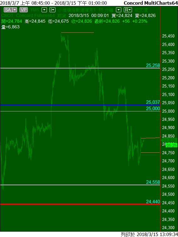Open the symbol dropdown after YM1

[x=44, y=10]
